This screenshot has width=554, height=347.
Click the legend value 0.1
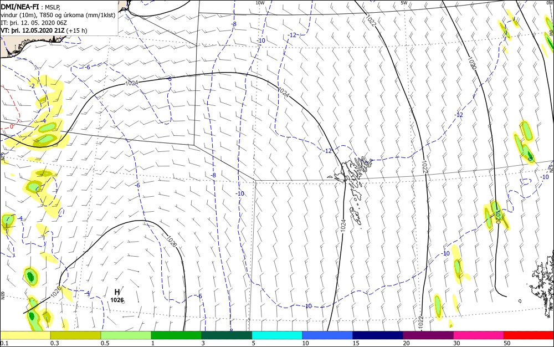click(4, 343)
